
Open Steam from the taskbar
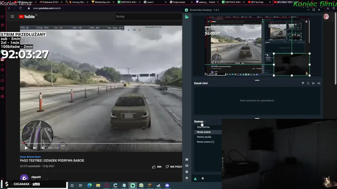pyautogui.click(x=158, y=186)
